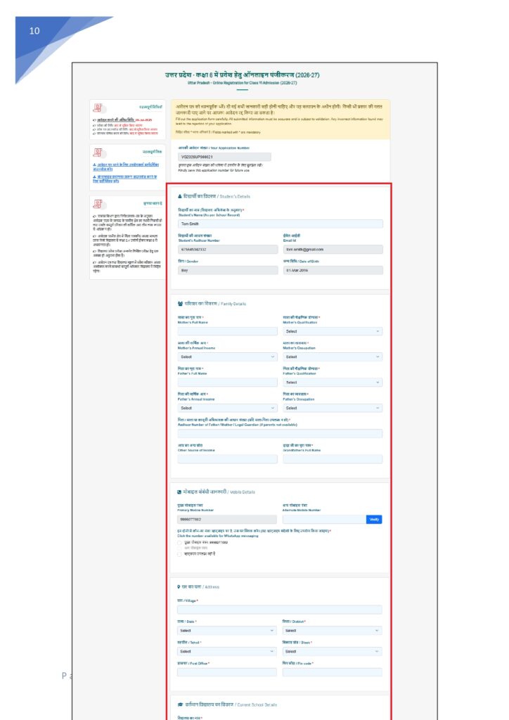The height and width of the screenshot is (720, 509).
Task: Expand the State dropdown in Address
Action: click(x=227, y=631)
